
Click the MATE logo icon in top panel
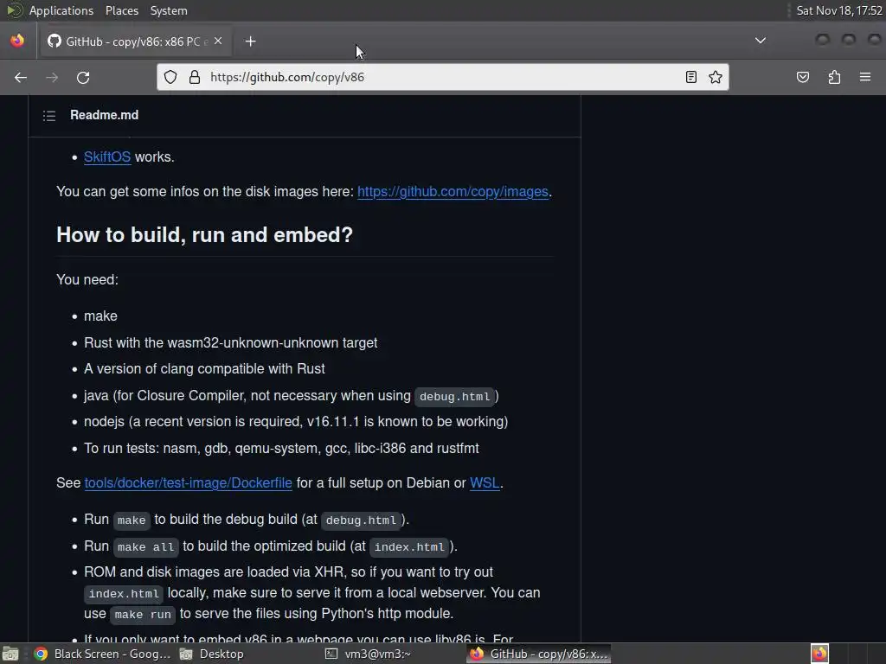14,10
